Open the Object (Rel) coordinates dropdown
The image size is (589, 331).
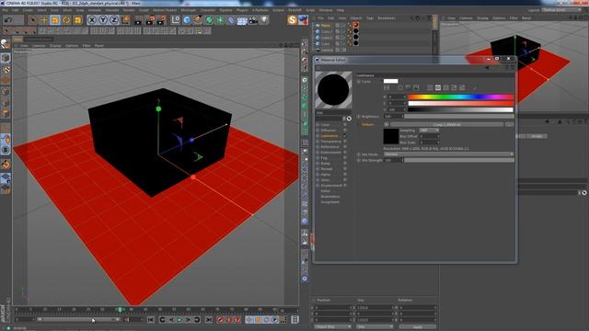point(332,327)
